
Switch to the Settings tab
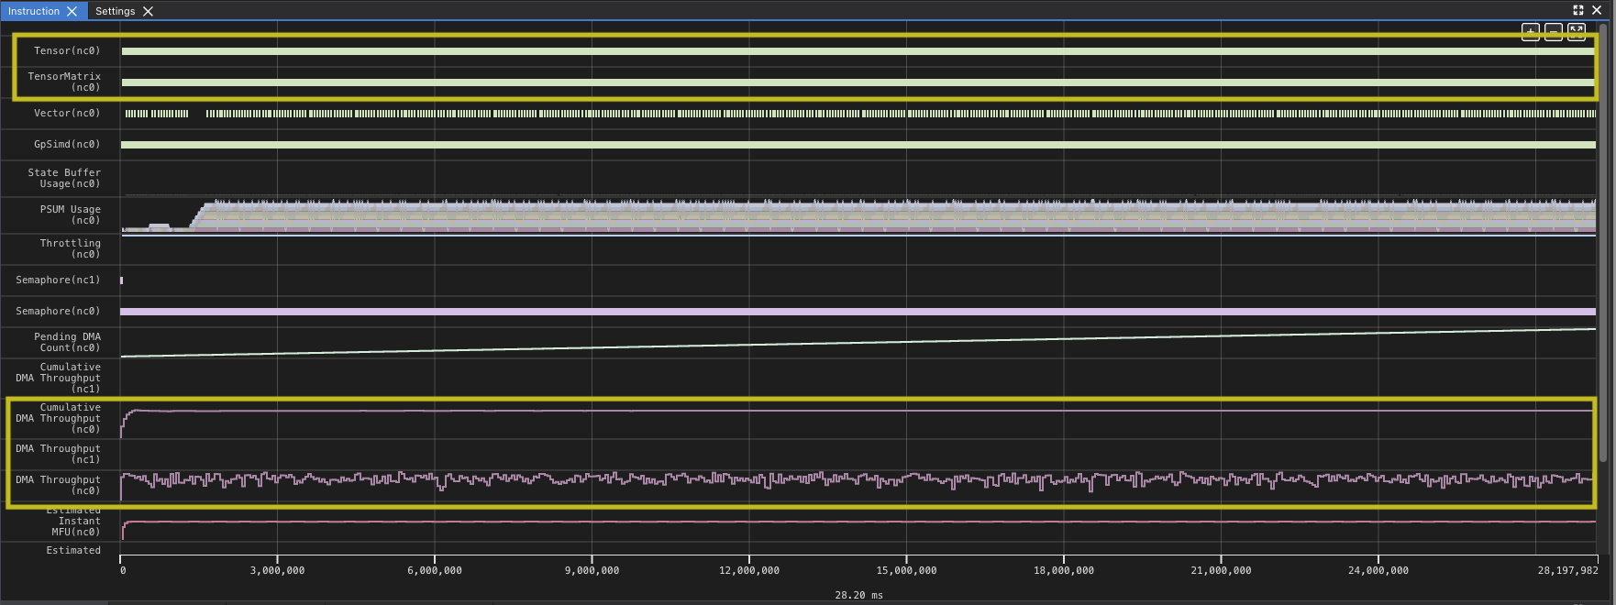115,11
